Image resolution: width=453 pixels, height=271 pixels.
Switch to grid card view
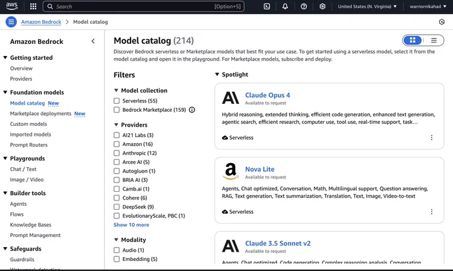(412, 41)
